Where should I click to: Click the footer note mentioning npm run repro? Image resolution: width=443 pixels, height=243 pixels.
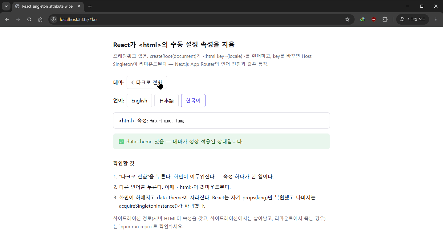click(219, 222)
